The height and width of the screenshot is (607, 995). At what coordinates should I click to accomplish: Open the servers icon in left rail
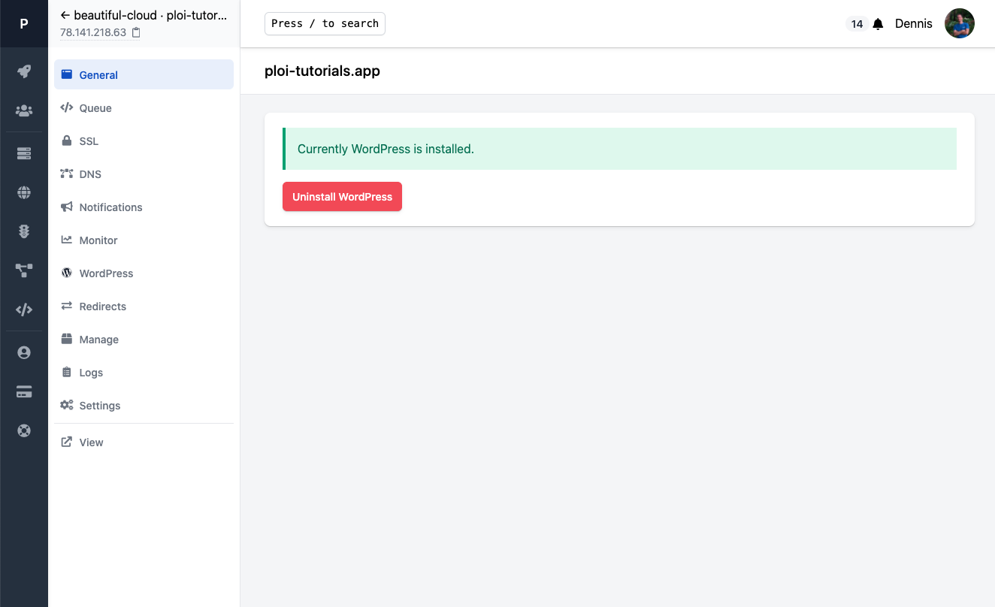pyautogui.click(x=24, y=153)
